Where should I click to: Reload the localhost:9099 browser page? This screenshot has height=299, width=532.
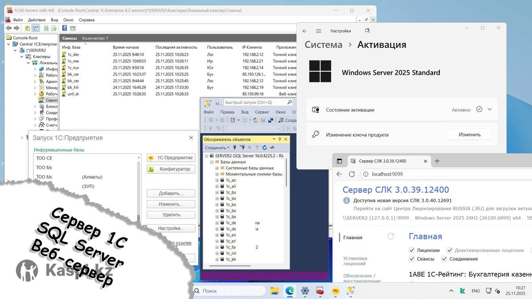tap(352, 174)
